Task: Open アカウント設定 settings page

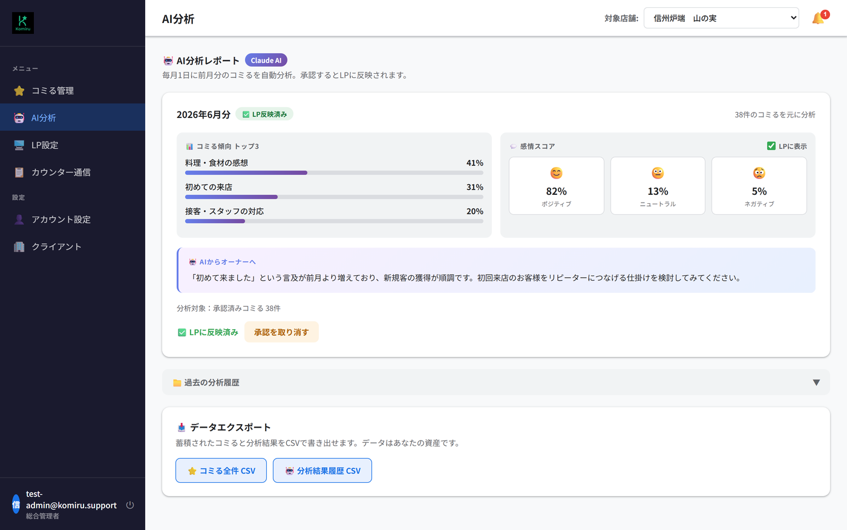Action: pos(73,220)
